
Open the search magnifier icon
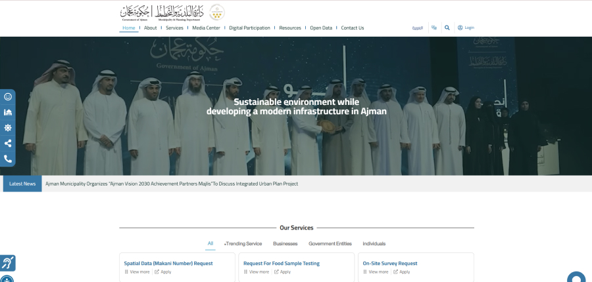coord(447,28)
